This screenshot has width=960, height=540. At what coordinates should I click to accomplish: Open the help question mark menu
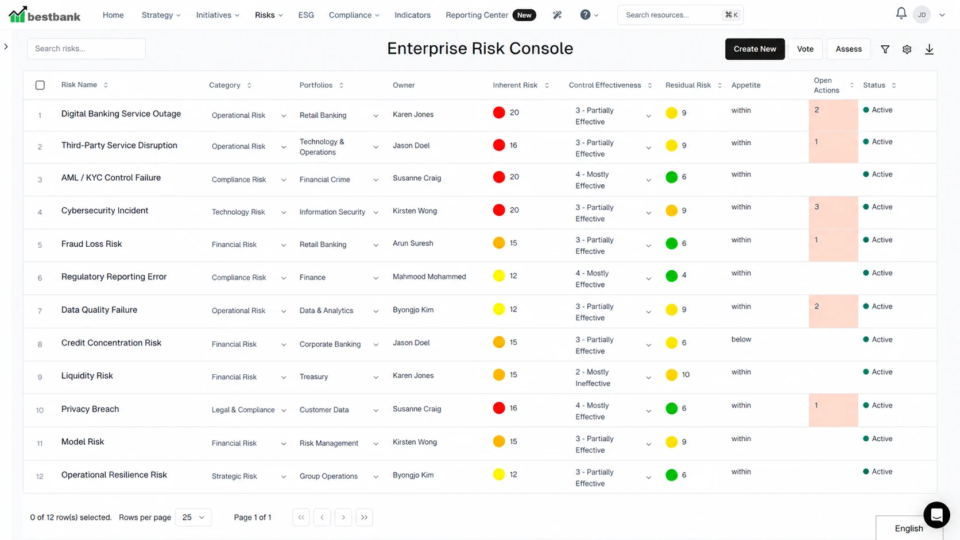(589, 15)
